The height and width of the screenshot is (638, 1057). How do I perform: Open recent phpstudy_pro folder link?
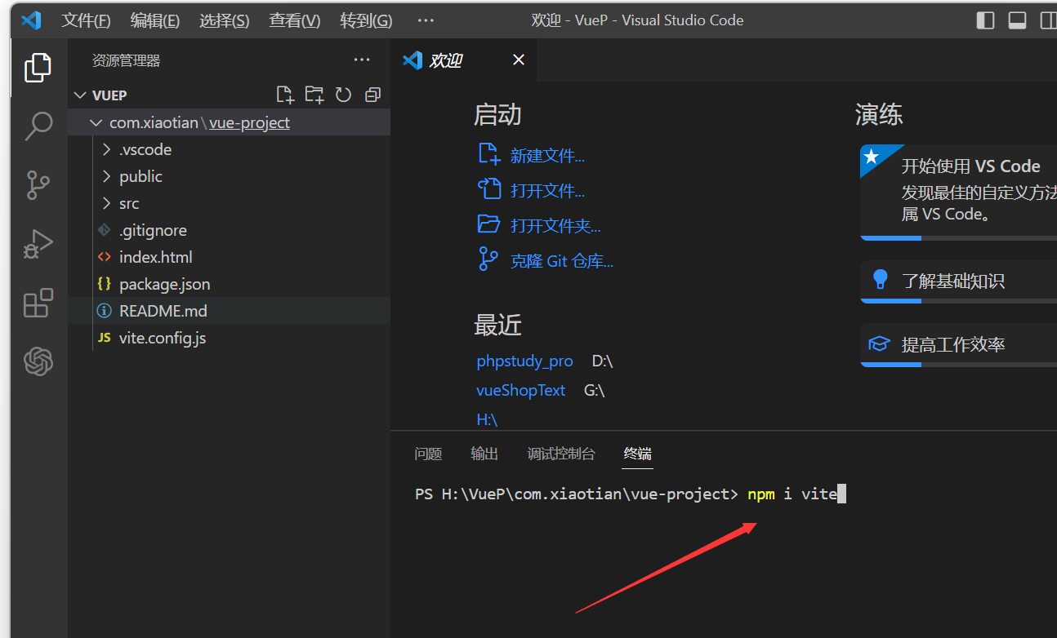click(x=524, y=361)
